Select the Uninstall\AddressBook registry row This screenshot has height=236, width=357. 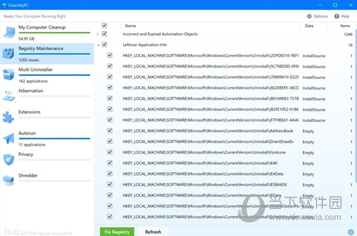(225, 131)
